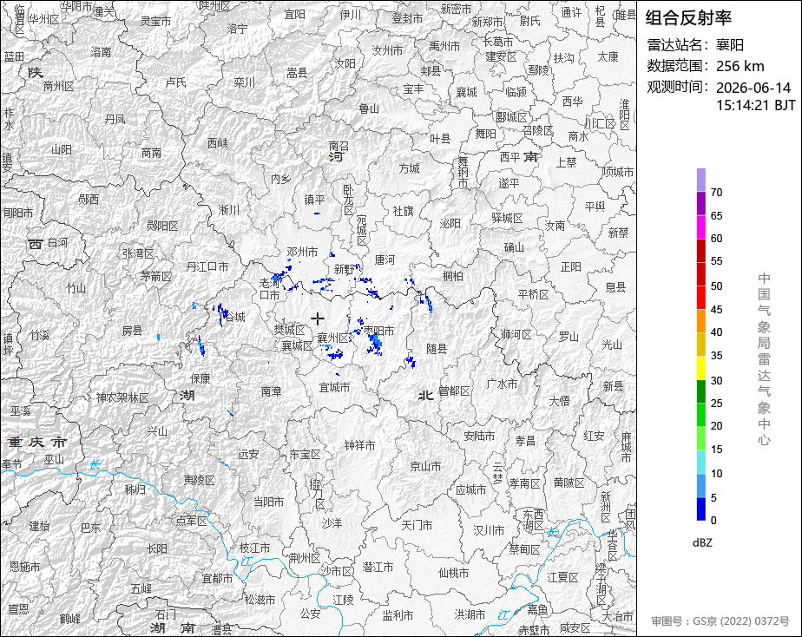Screen dimensions: 802x637
Task: Click the orange 40–45 dBZ legend color
Action: point(700,321)
